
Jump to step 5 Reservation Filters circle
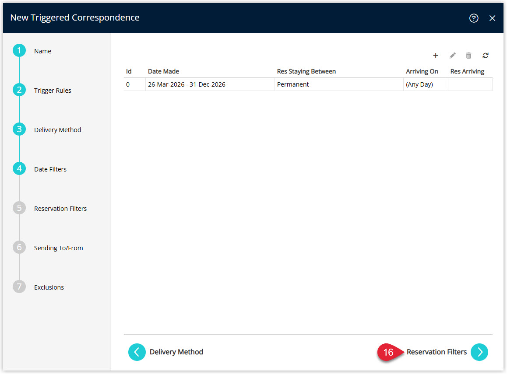19,208
